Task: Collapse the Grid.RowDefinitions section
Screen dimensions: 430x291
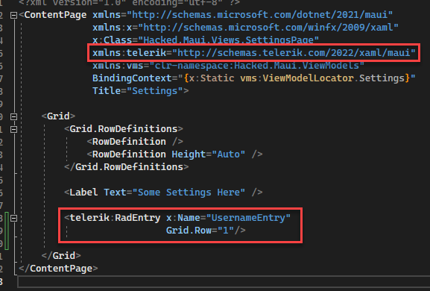Action: pos(13,129)
